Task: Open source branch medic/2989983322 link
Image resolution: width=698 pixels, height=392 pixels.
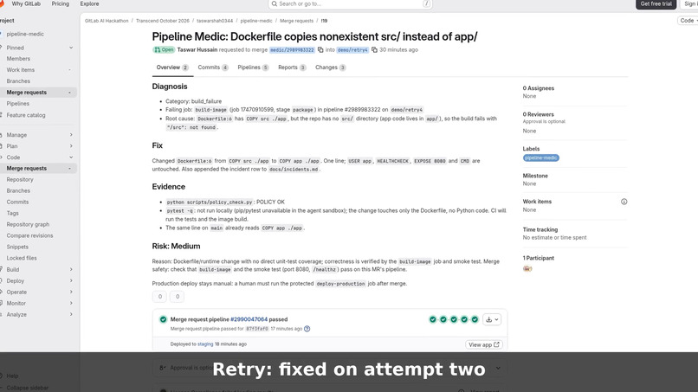Action: (x=292, y=50)
